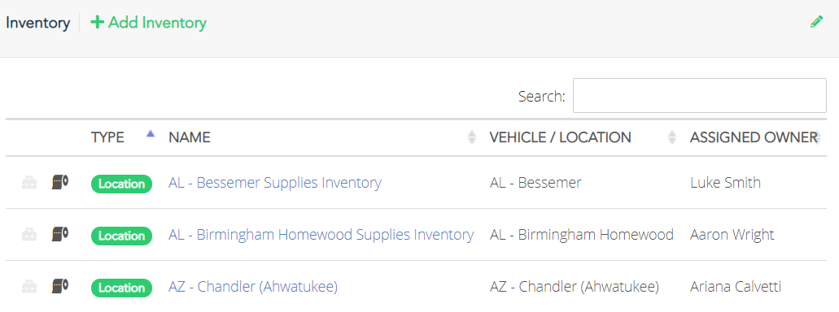
Task: Click supplies roll icon in Birmingham Homewood row
Action: [x=60, y=235]
